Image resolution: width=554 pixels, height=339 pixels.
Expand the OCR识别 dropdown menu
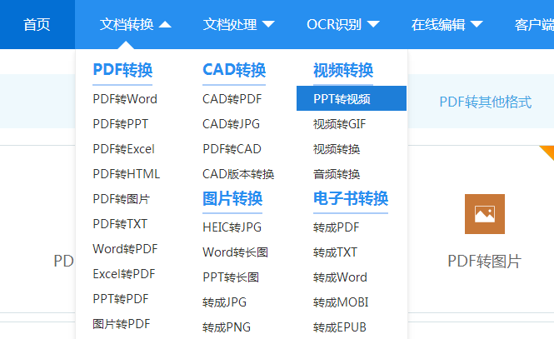pos(342,24)
